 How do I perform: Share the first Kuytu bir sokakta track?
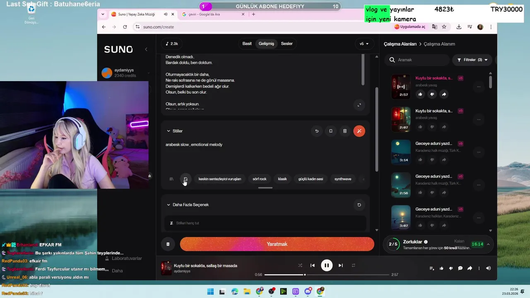coord(444,94)
